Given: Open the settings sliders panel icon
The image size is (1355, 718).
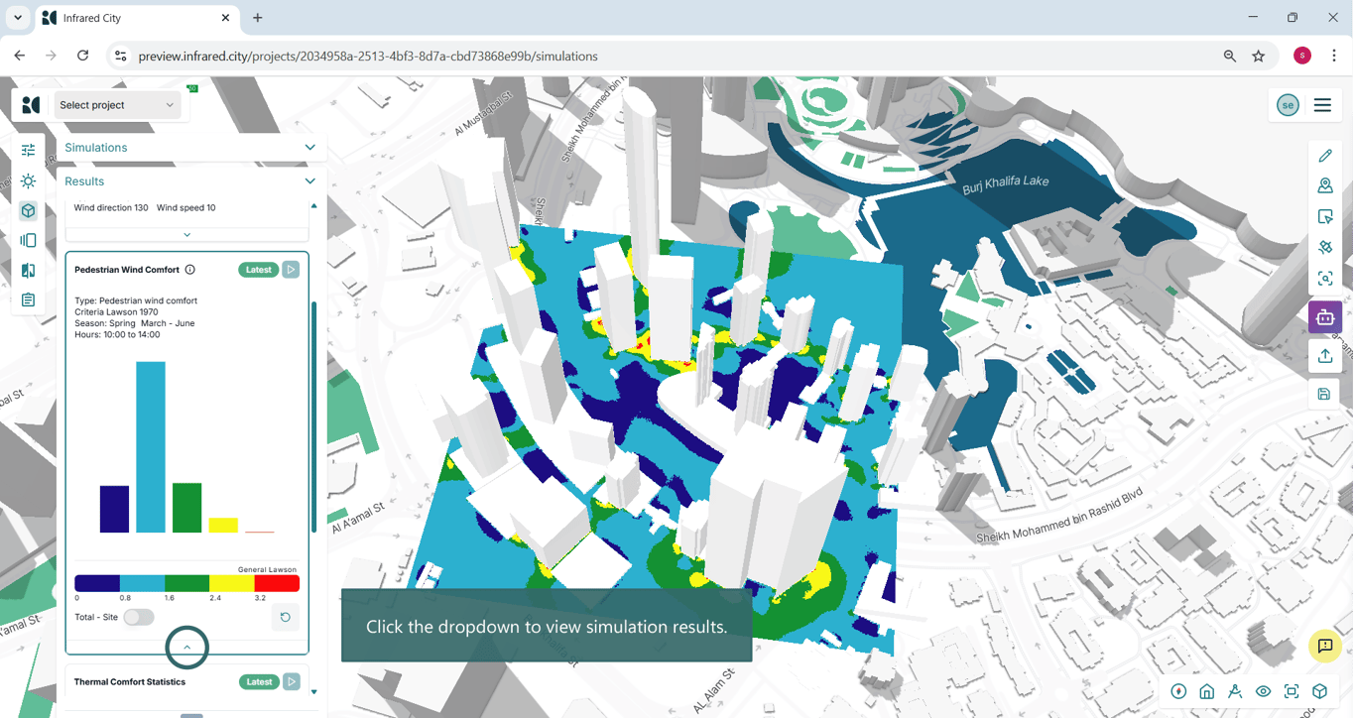Looking at the screenshot, I should (x=28, y=150).
